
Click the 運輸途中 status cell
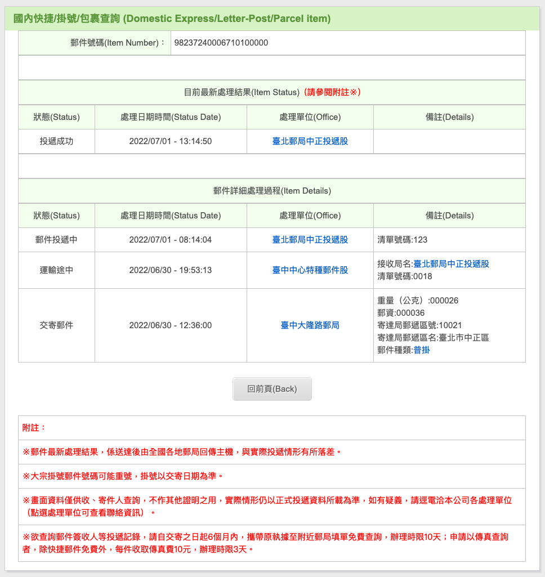(56, 270)
